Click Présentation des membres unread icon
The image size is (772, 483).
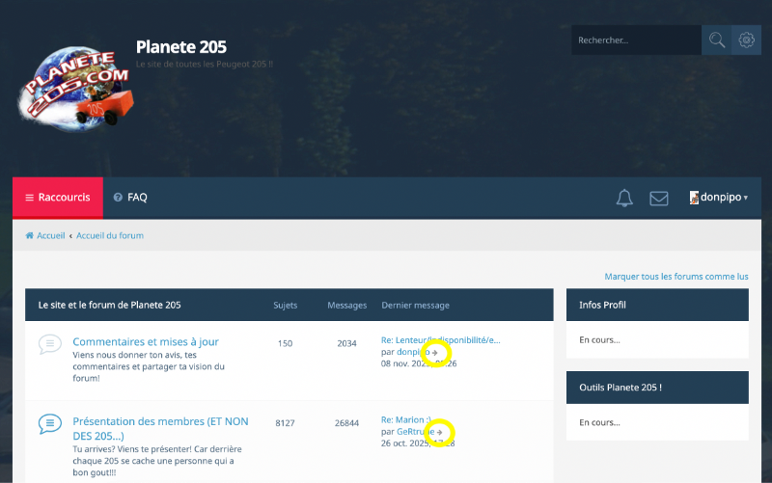click(x=49, y=423)
